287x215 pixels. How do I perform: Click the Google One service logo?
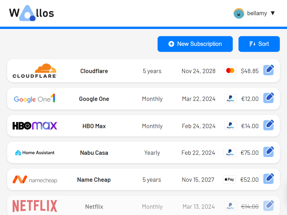coord(34,98)
